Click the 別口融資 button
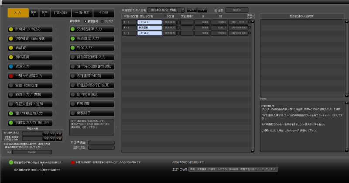Image resolution: width=349 pixels, height=183 pixels. tap(30, 57)
